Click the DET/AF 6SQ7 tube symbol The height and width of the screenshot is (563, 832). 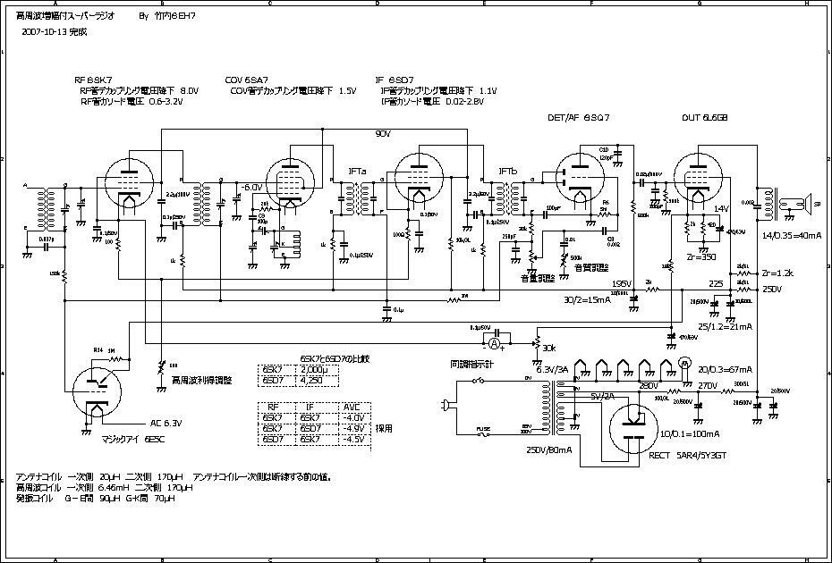coord(580,178)
